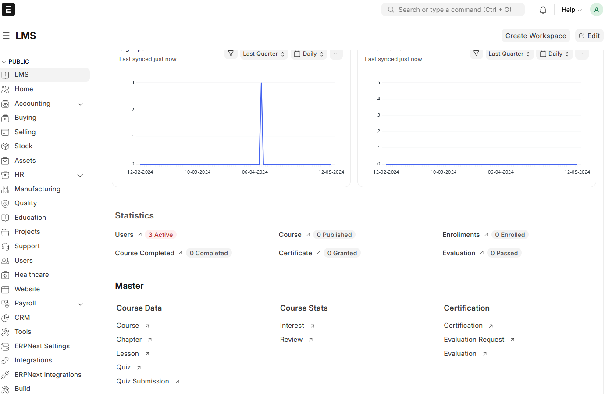Viewport: 605px width, 394px height.
Task: Click the Quality sidebar icon
Action: pos(5,203)
